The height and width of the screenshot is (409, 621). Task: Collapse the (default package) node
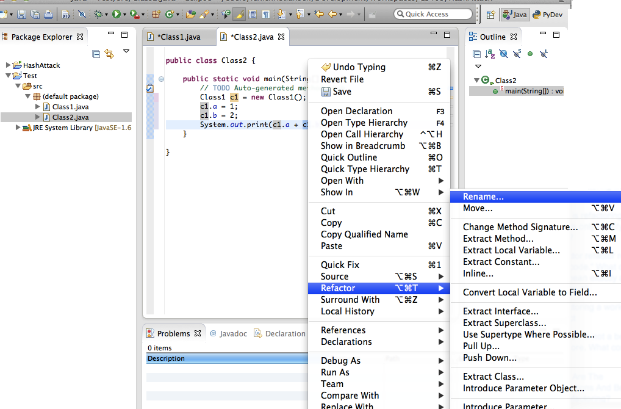[27, 96]
